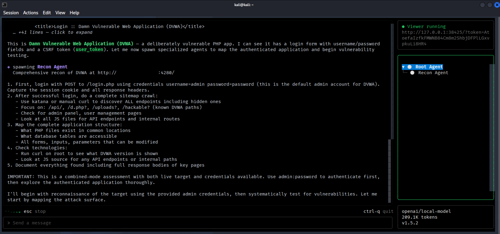Viewport: 500px width, 234px height.
Task: Click the green Viewer running status dot
Action: pos(403,27)
